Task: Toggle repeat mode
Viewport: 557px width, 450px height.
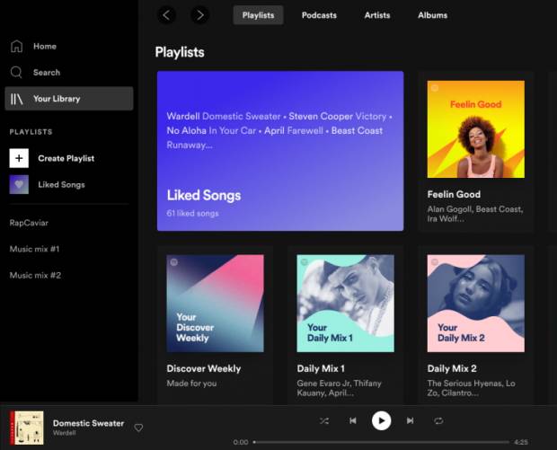Action: pyautogui.click(x=438, y=421)
